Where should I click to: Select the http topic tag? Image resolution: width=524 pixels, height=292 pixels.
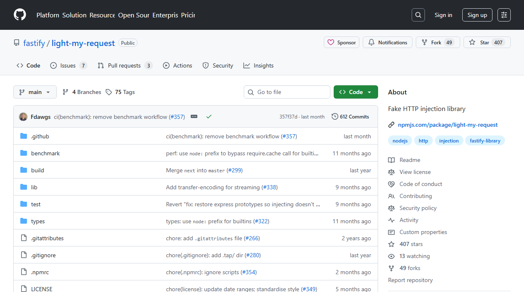(423, 141)
